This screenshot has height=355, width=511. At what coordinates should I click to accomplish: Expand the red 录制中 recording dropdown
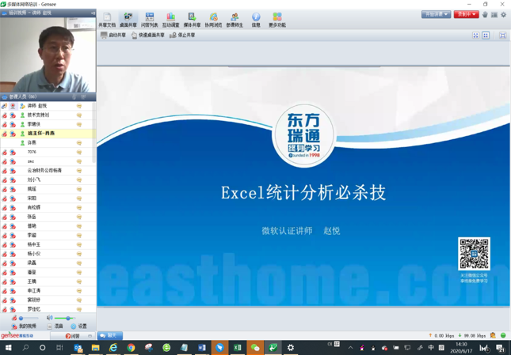point(467,14)
